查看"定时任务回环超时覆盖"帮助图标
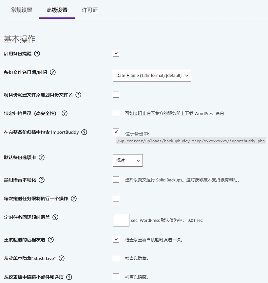Viewport: 268px width, 283px height. coord(55,217)
